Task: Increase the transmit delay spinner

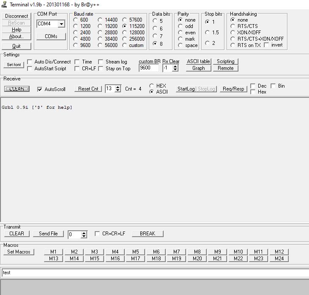Action: [x=84, y=233]
